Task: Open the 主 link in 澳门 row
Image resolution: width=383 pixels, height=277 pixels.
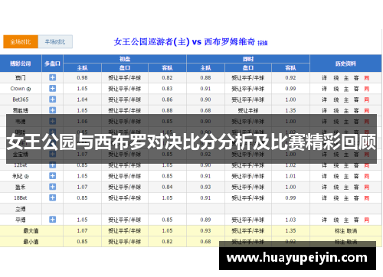Action: point(346,78)
